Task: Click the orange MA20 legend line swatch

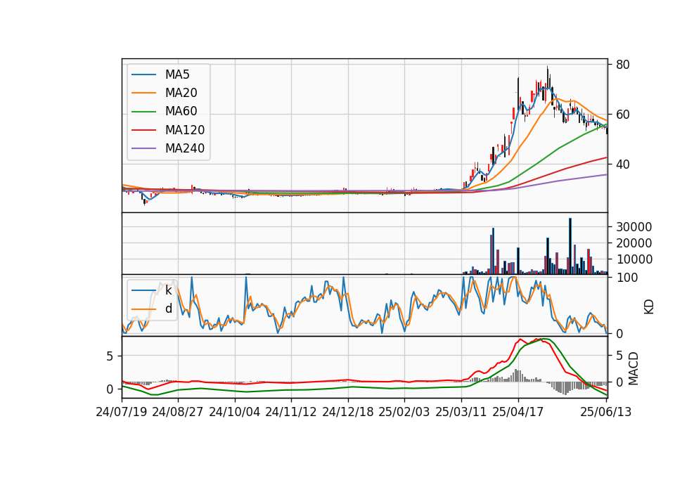Action: [143, 93]
